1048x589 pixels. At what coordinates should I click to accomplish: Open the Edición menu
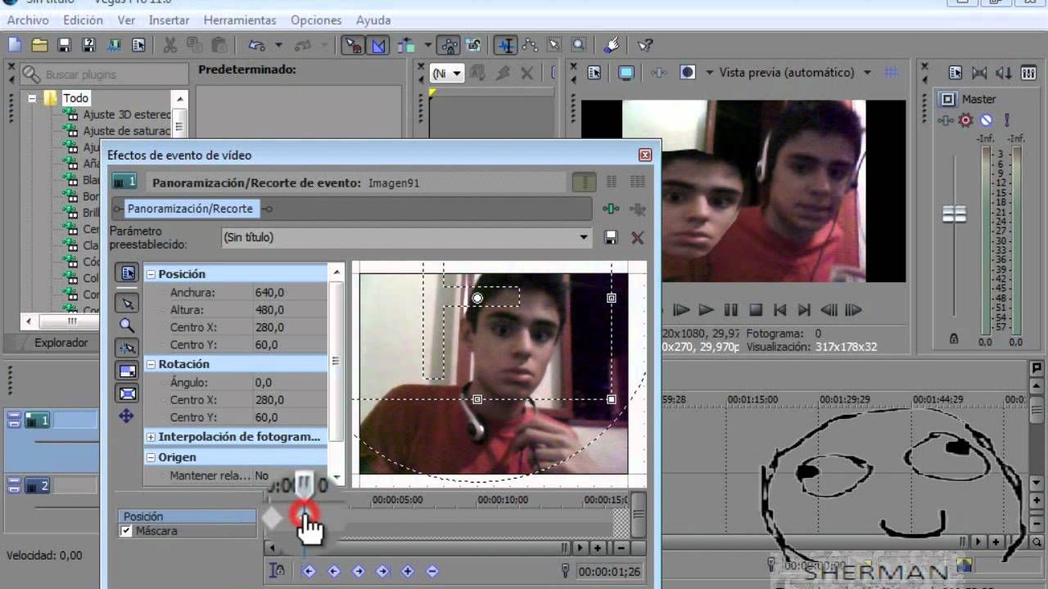point(83,20)
